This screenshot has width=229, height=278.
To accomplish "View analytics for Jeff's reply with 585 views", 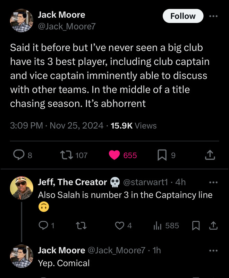I will [157, 226].
